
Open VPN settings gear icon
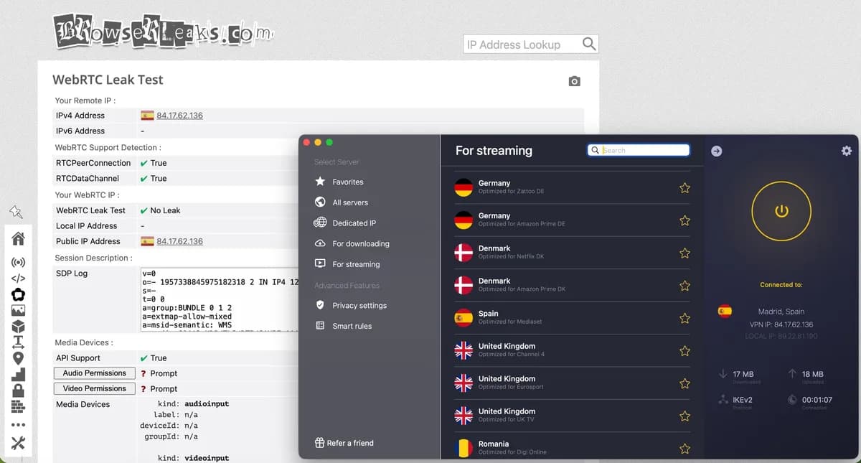(x=847, y=151)
